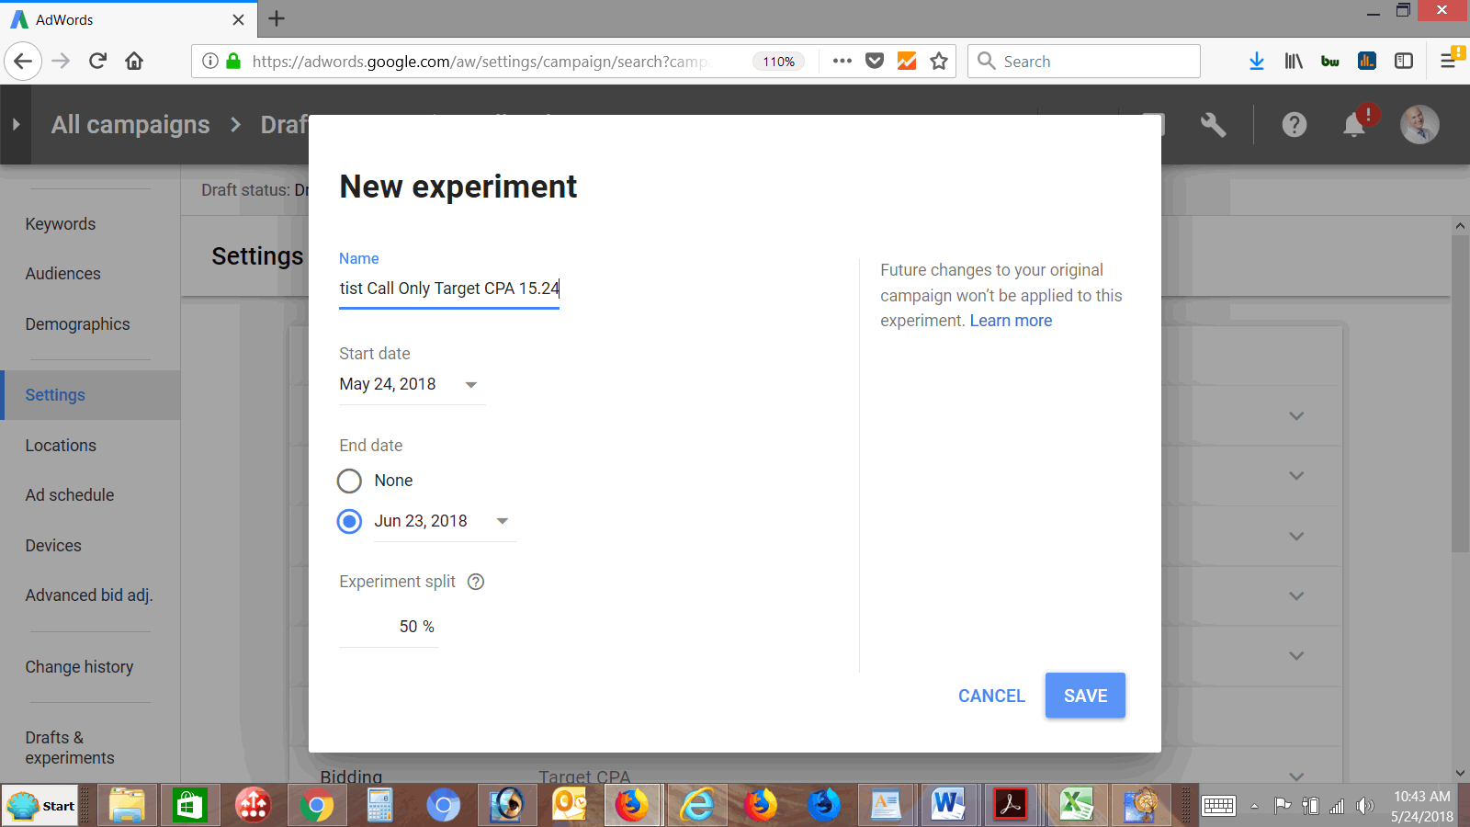Open the End date dropdown arrow

tap(502, 521)
